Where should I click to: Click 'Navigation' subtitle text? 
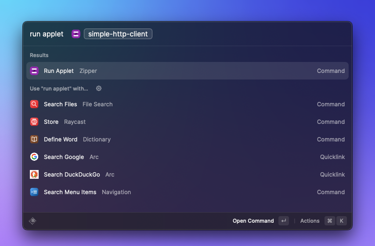click(116, 192)
